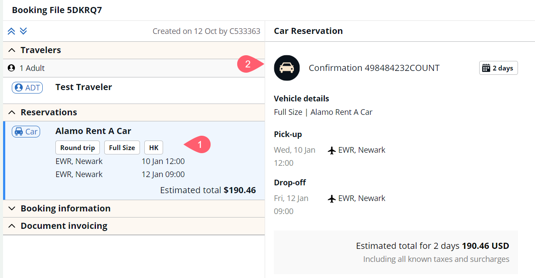Click the black circular car icon
Image resolution: width=535 pixels, height=278 pixels.
[x=287, y=68]
